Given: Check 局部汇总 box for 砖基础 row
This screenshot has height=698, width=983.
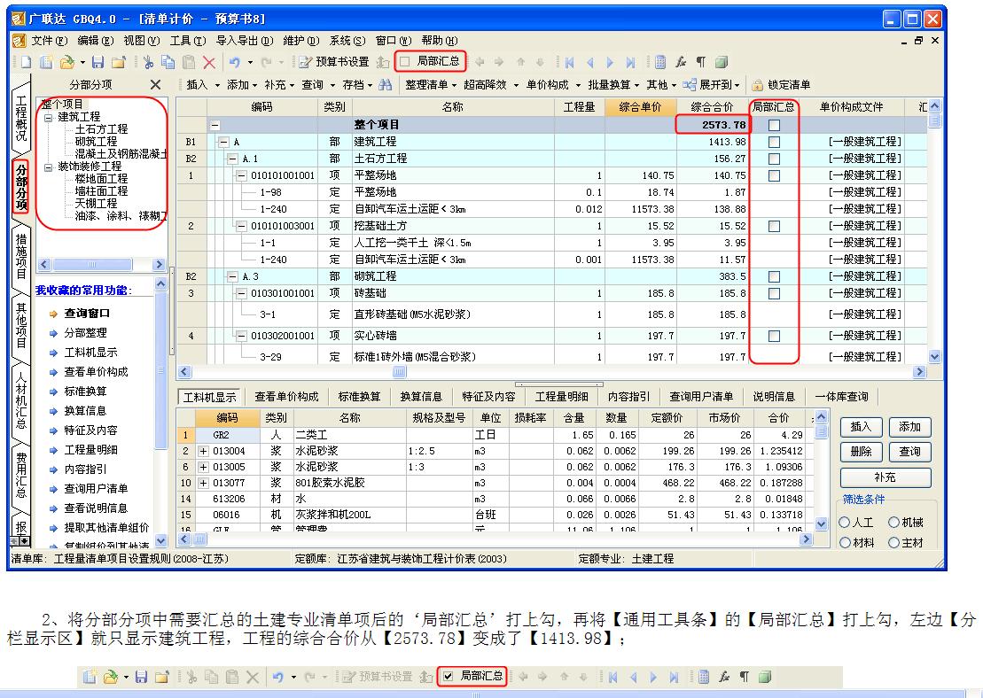Looking at the screenshot, I should click(774, 293).
